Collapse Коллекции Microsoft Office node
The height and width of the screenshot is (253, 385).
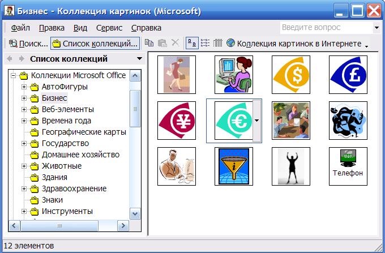tap(14, 75)
